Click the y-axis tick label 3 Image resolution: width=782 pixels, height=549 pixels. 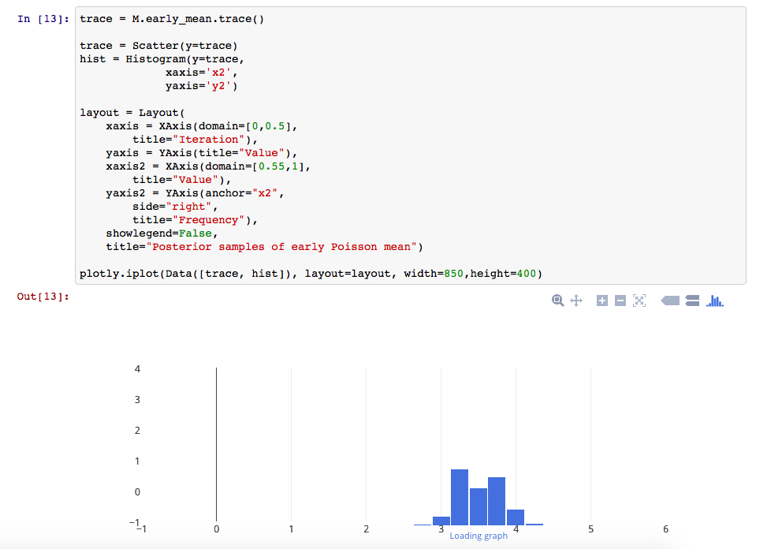(x=138, y=400)
